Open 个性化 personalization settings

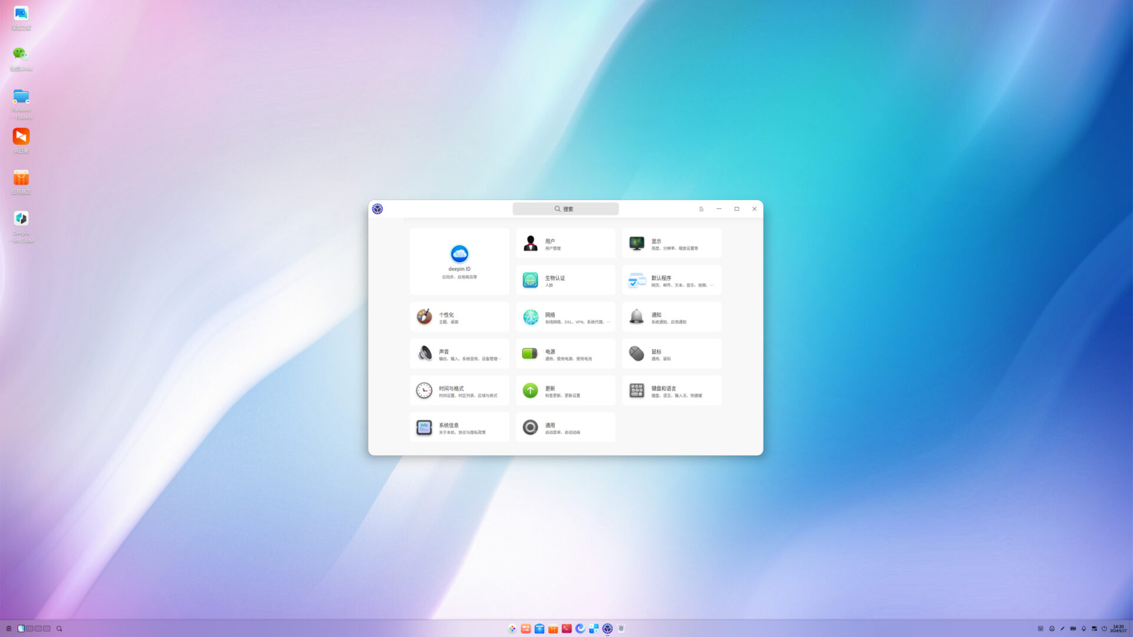459,317
